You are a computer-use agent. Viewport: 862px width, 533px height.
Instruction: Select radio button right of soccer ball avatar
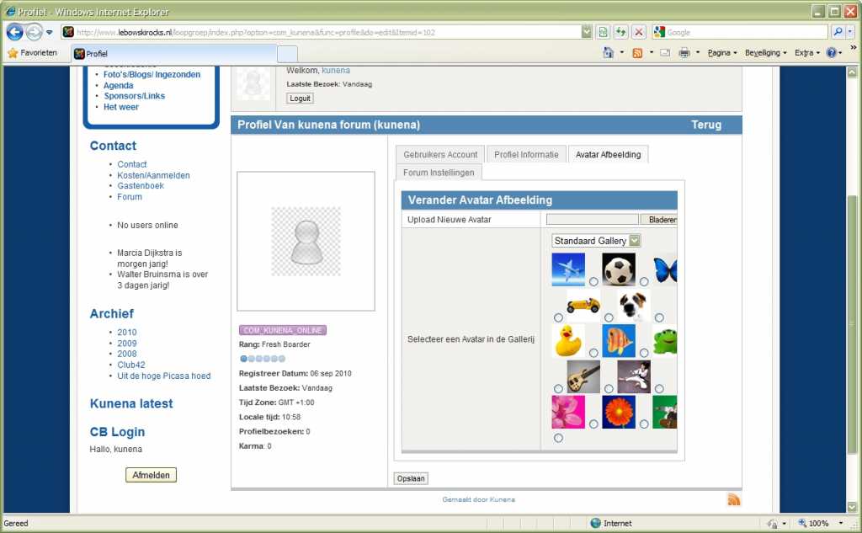[x=644, y=282]
